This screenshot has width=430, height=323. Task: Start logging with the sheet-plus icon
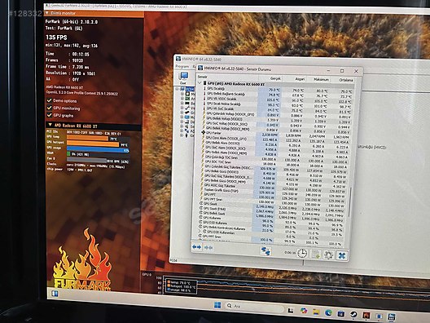pos(316,254)
